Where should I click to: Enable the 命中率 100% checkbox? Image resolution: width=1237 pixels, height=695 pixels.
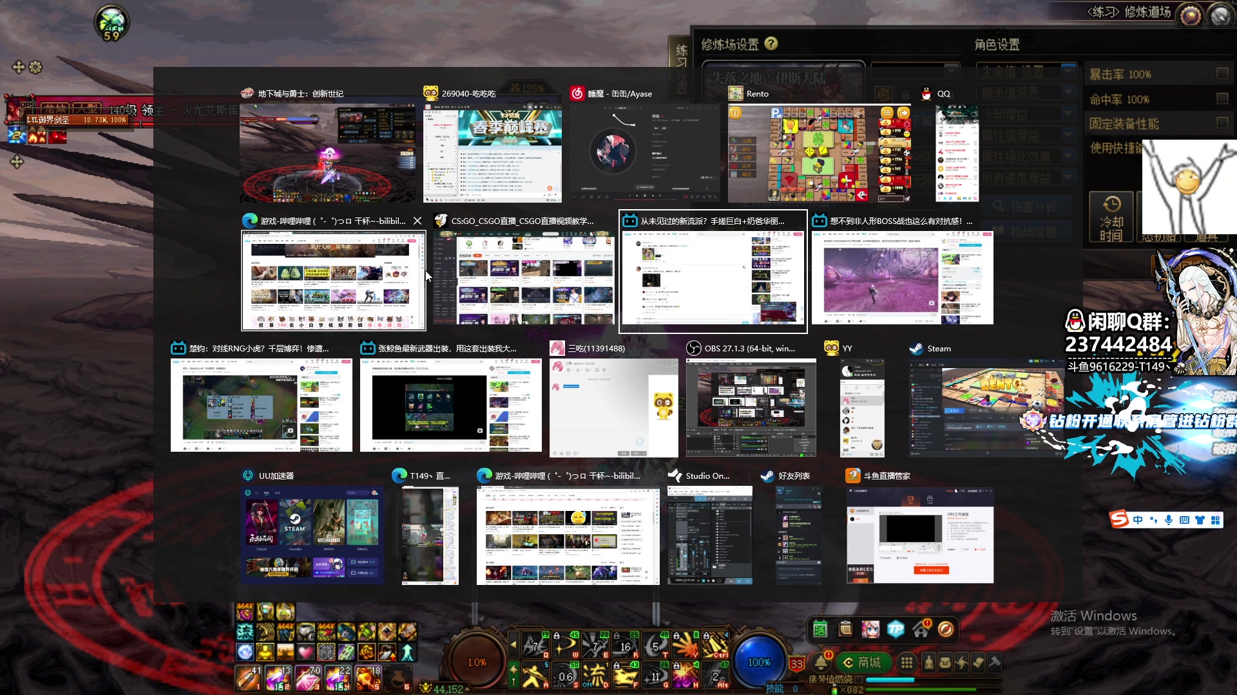(x=1222, y=98)
